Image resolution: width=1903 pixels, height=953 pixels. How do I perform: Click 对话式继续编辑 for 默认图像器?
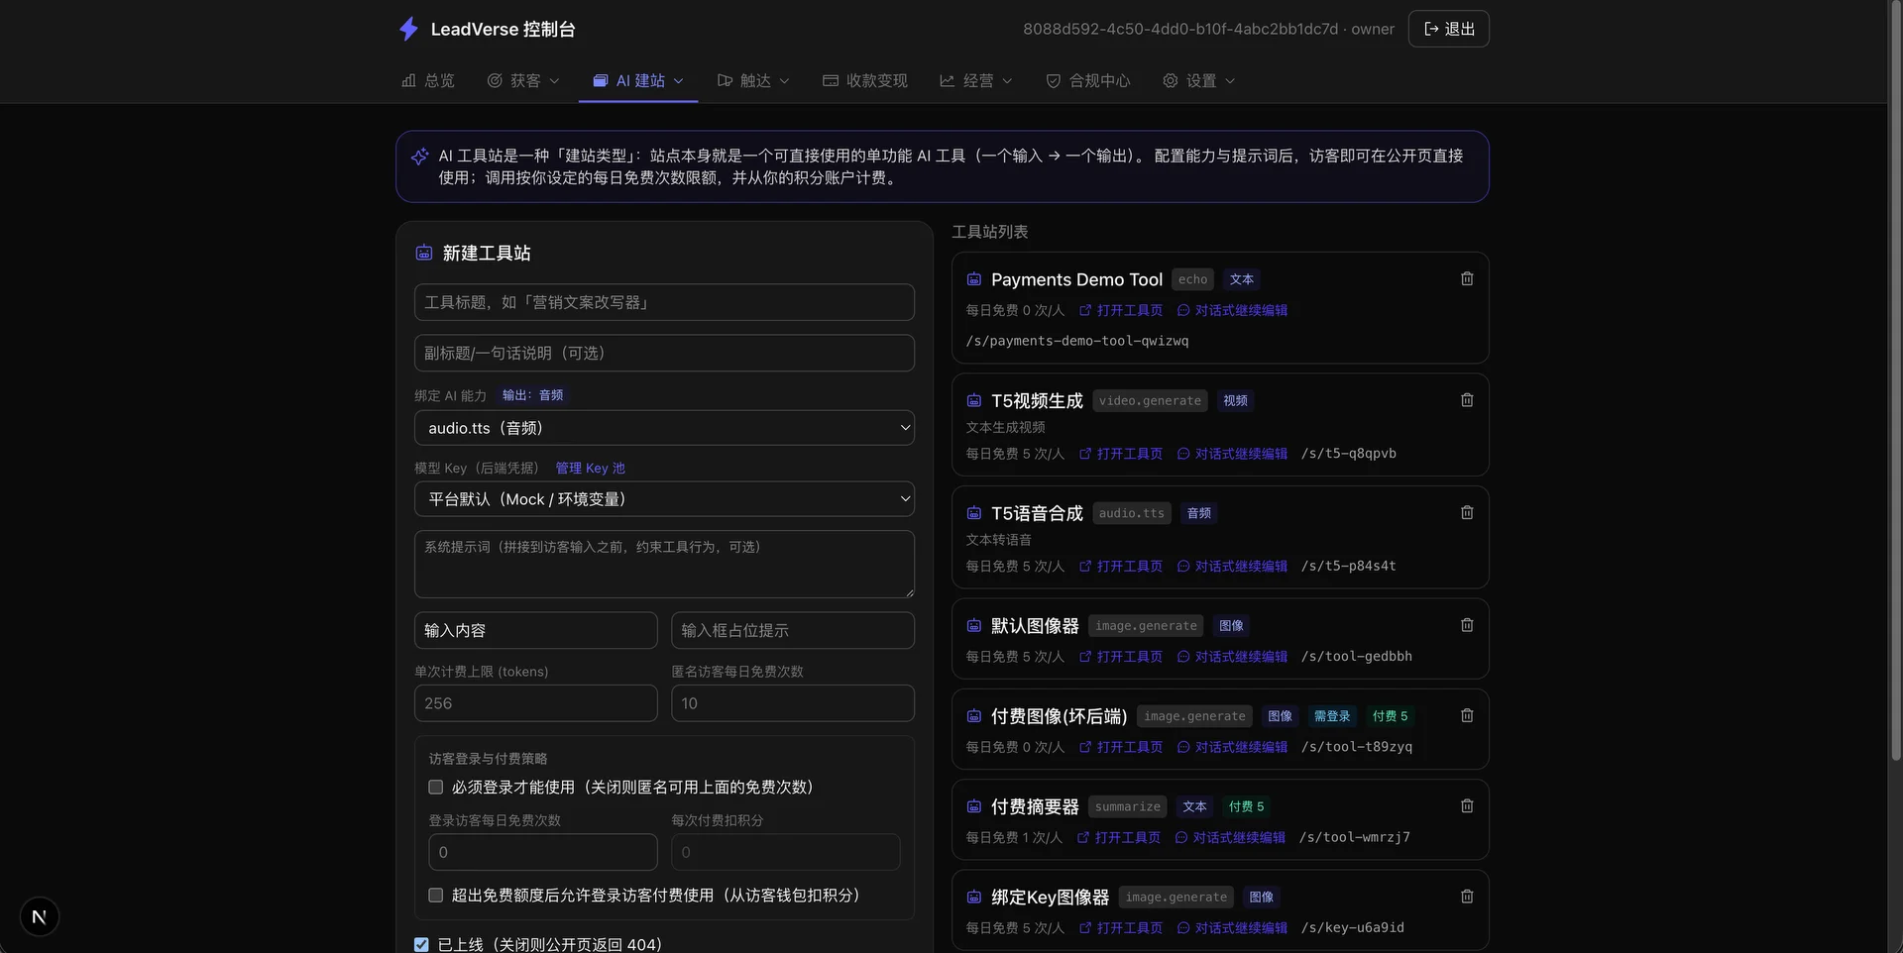click(x=1232, y=657)
